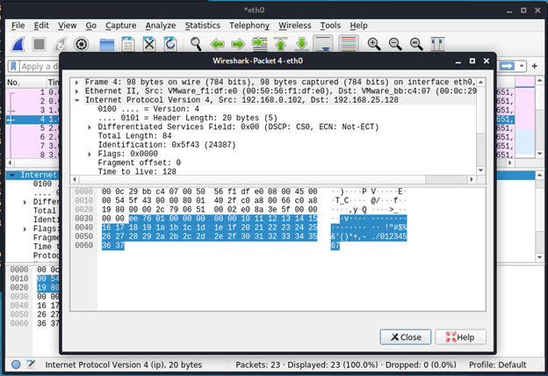Select packet 5 in main packet list
This screenshot has width=548, height=376.
[32, 128]
